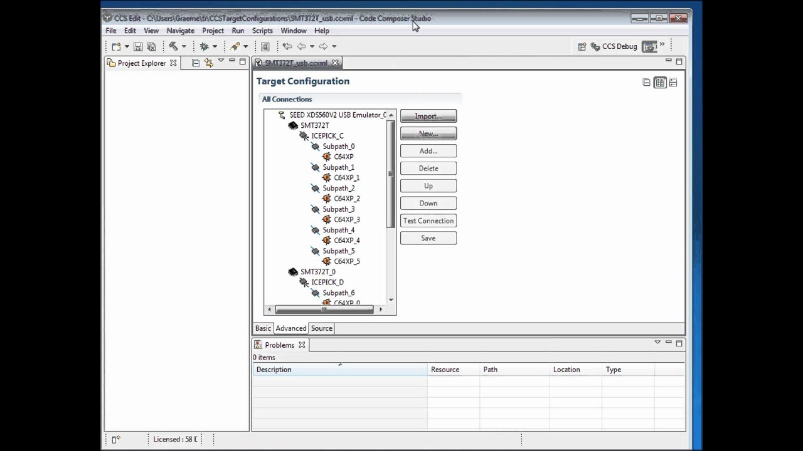The width and height of the screenshot is (803, 451).
Task: Select the SMT372T_0 board item
Action: (317, 272)
